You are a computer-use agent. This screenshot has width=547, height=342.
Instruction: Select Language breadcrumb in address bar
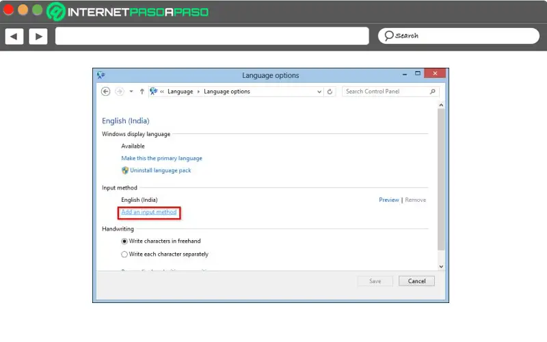point(180,92)
